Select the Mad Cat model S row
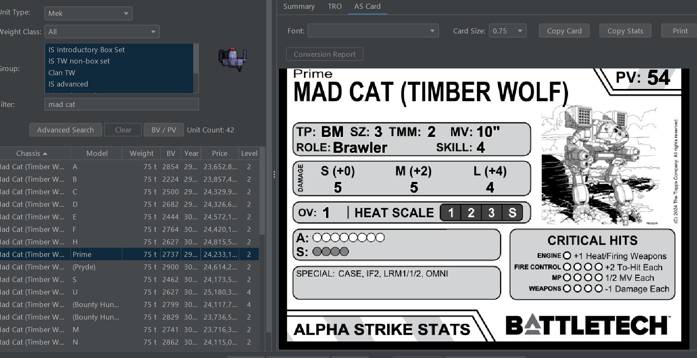 (129, 279)
